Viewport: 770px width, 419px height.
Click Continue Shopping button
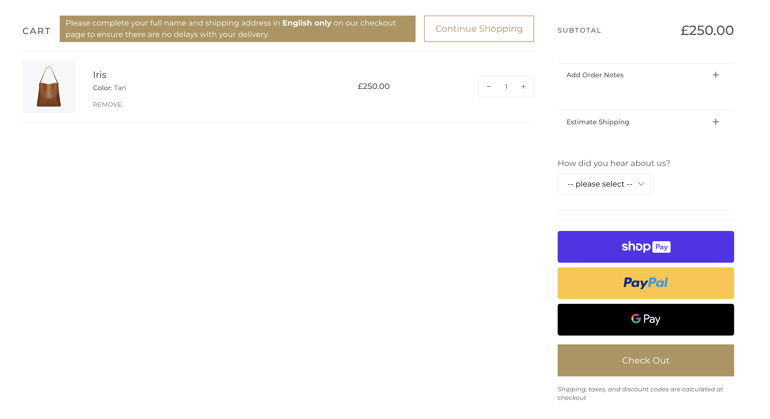tap(479, 29)
